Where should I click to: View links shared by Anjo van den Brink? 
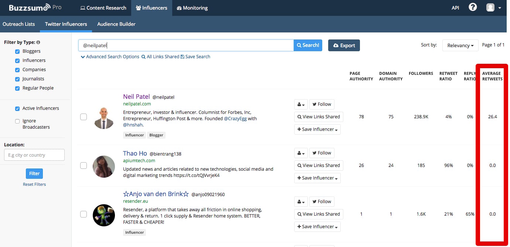coord(319,214)
